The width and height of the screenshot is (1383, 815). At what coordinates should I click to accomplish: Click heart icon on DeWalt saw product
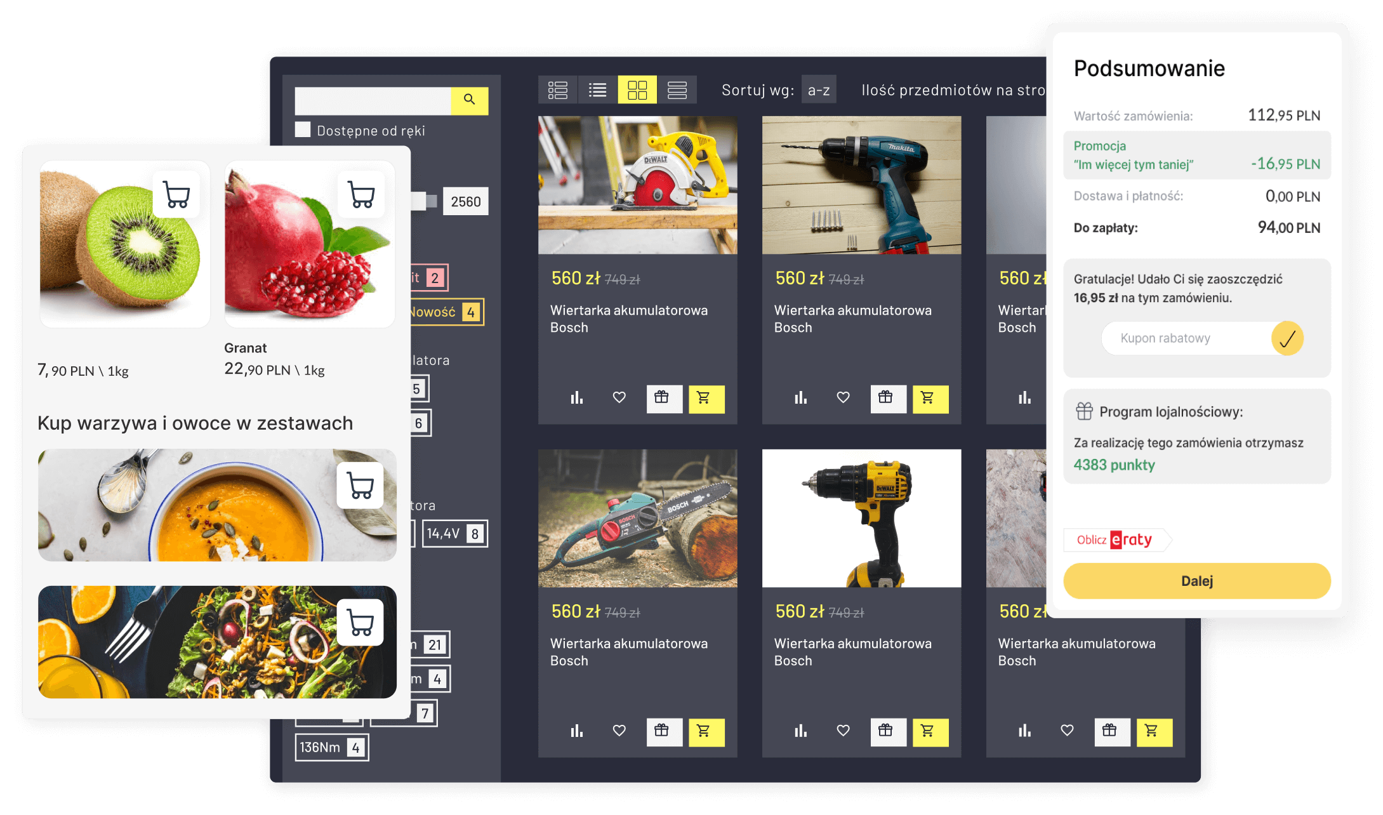tap(619, 398)
